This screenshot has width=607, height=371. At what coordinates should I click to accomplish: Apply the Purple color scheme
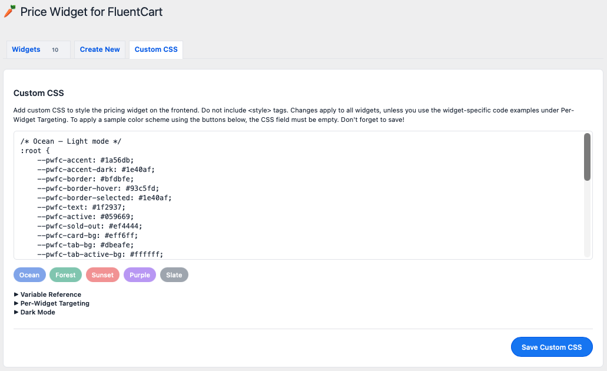coord(140,275)
